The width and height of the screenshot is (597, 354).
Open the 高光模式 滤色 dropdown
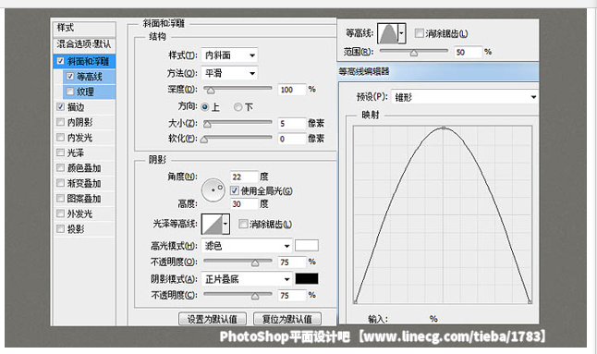pyautogui.click(x=247, y=246)
